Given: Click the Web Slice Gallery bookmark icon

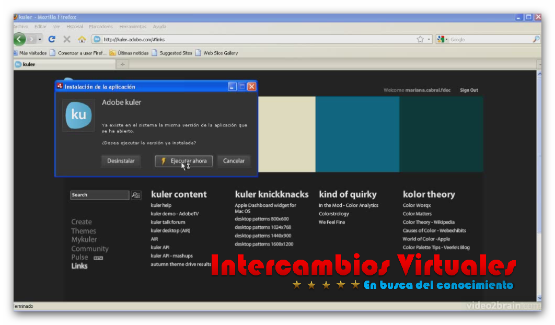Looking at the screenshot, I should click(198, 52).
